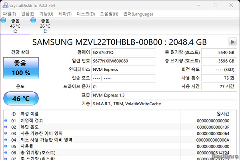Click the CrystalDiskInfo app icon in title bar
This screenshot has height=160, width=240.
5,5
